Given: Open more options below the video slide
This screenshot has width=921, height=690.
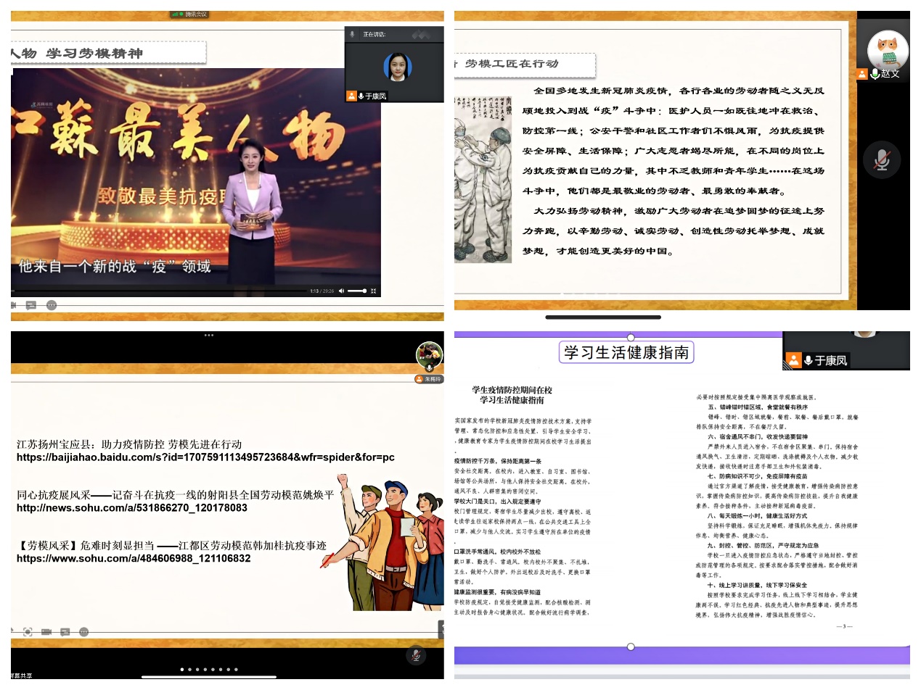Looking at the screenshot, I should (x=51, y=305).
